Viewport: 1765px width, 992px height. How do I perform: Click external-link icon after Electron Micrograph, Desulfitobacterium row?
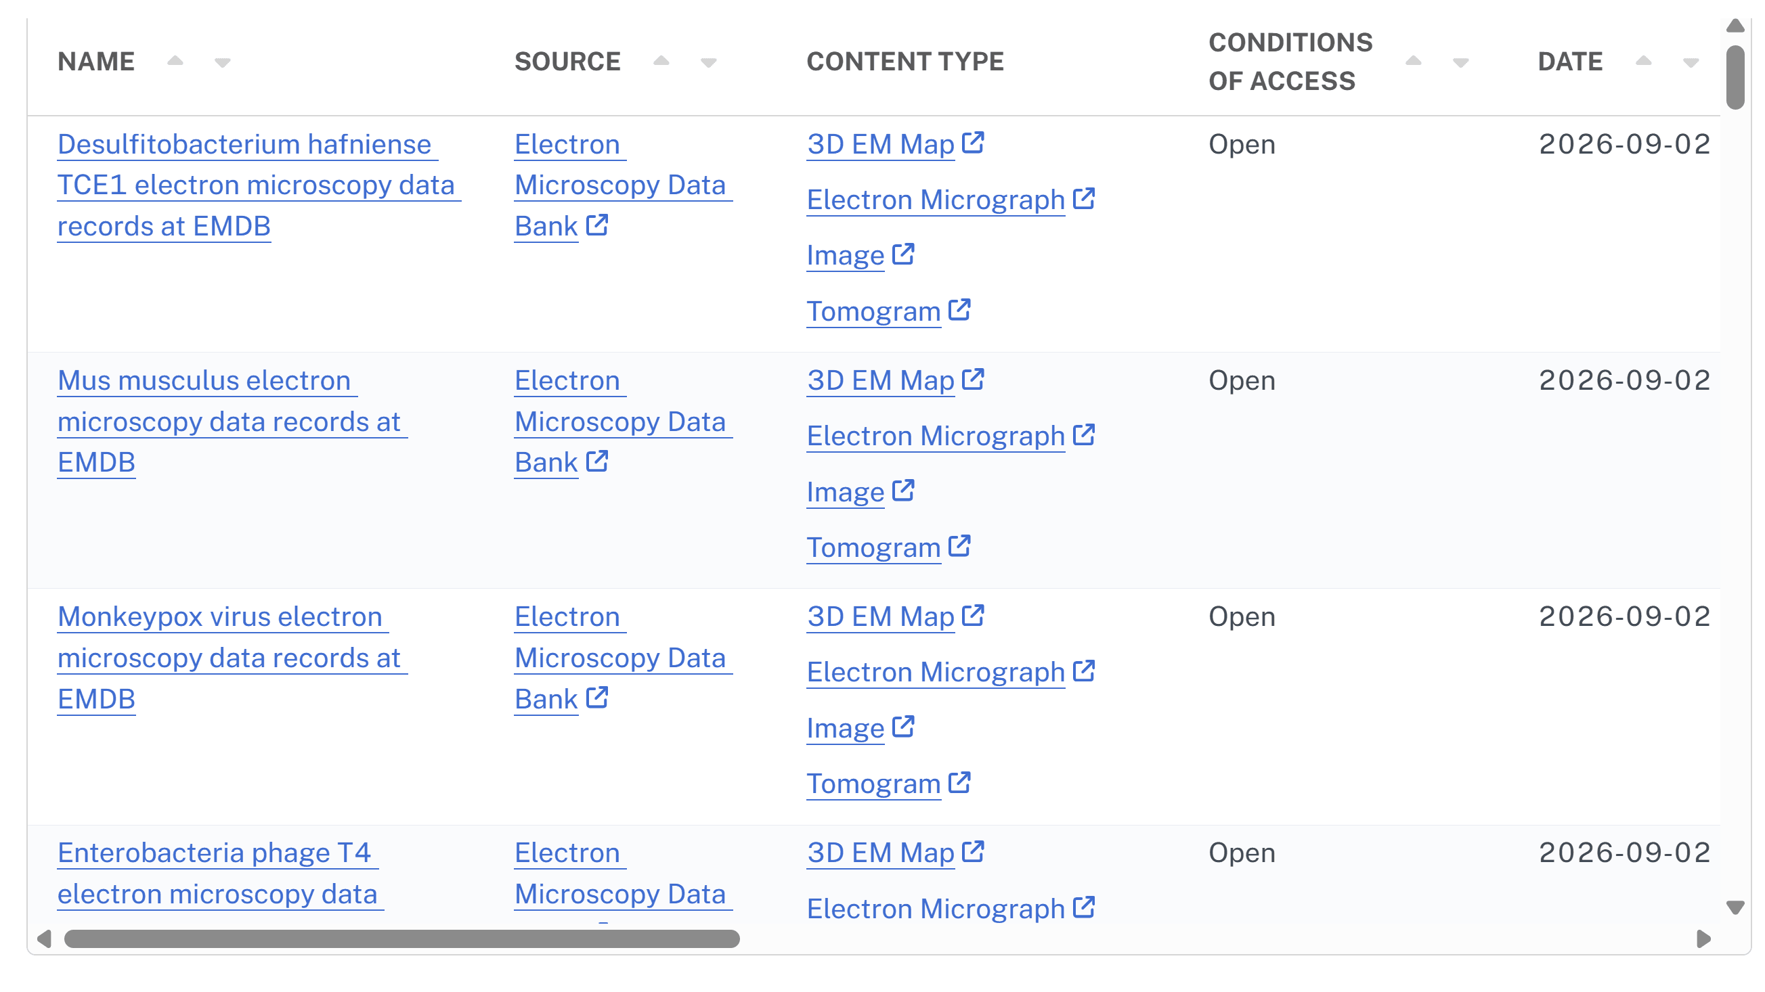coord(1084,198)
